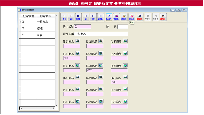This screenshot has width=204, height=115.
Task: Delete the record using 刪除 icon
Action: pos(132,17)
